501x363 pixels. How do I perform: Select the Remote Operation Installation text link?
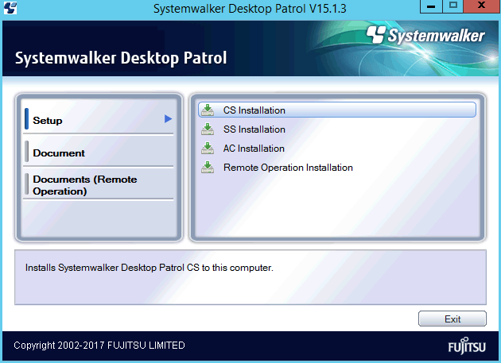pos(288,168)
